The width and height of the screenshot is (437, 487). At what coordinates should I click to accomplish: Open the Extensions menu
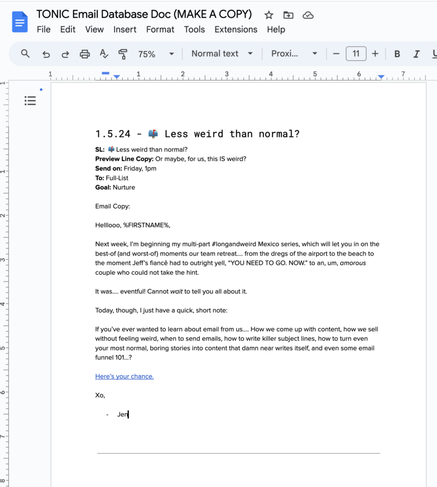click(236, 30)
